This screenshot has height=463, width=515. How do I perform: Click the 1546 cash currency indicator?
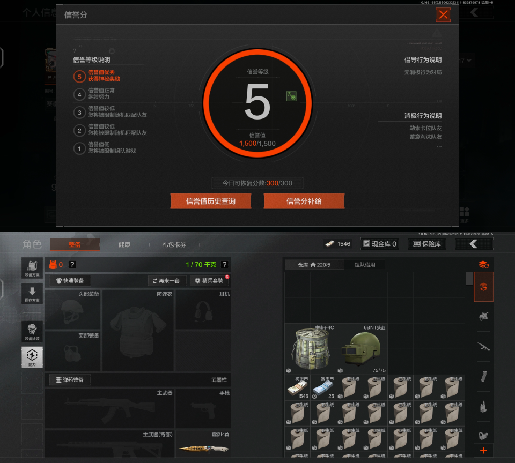pos(338,244)
